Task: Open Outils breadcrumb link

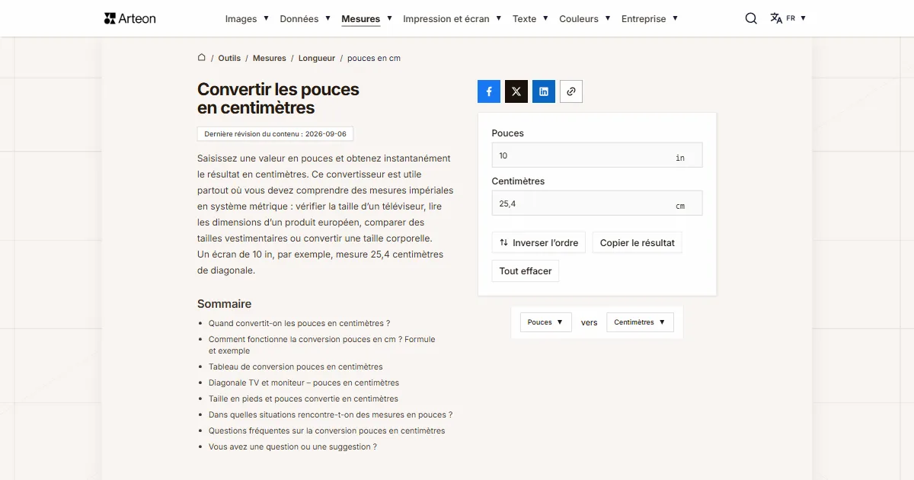Action: click(x=229, y=58)
